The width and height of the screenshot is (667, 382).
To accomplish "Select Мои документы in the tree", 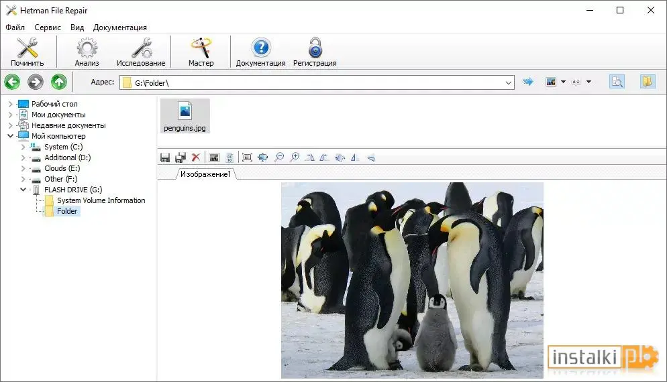I will tap(58, 115).
